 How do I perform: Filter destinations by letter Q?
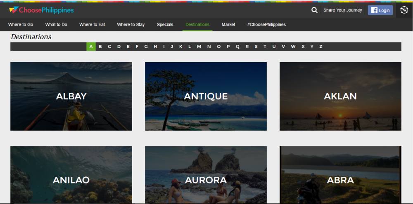pyautogui.click(x=237, y=47)
